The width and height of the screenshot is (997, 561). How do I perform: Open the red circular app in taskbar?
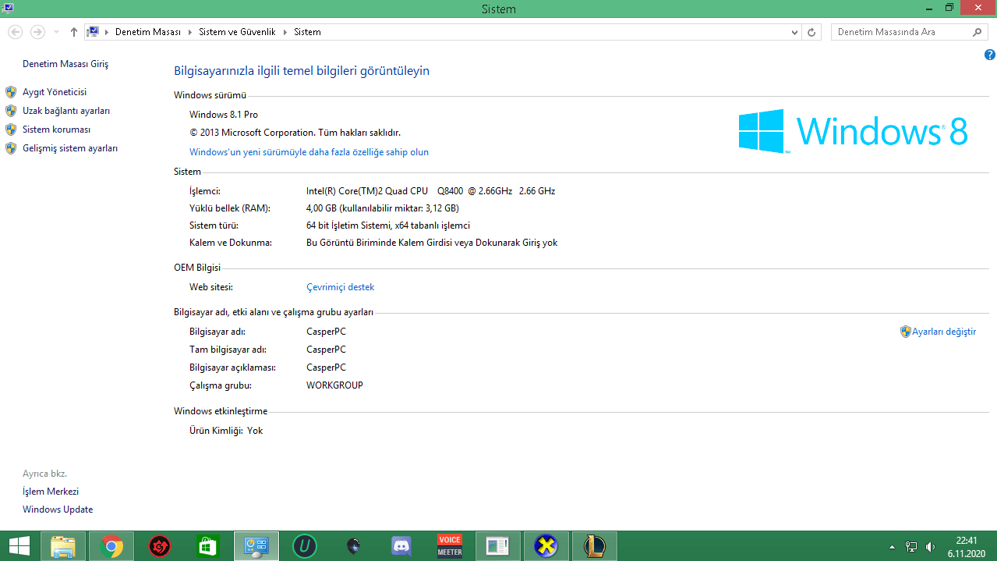[160, 546]
